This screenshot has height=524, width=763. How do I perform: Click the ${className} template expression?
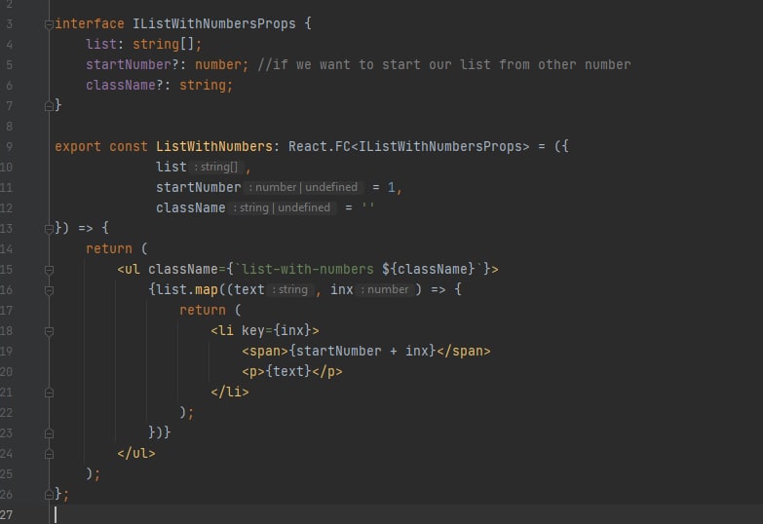(428, 269)
